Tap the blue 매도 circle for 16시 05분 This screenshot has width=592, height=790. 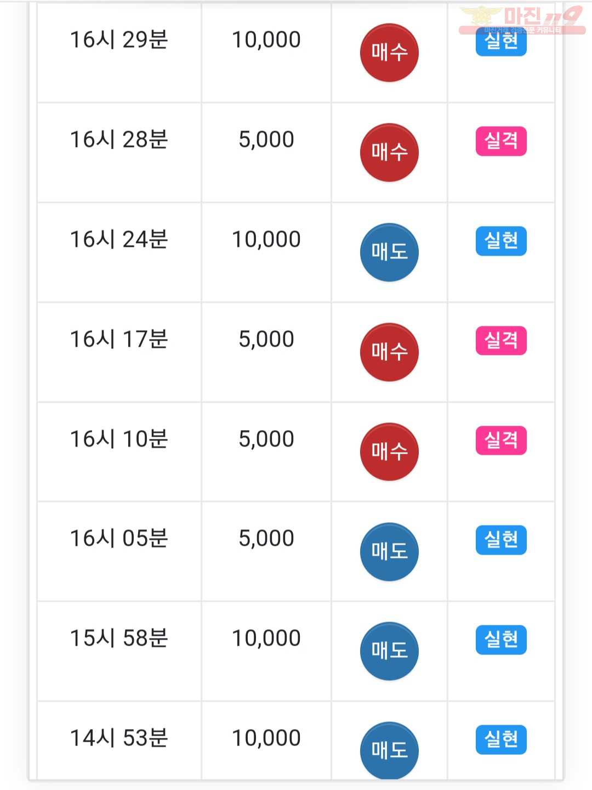tap(389, 552)
